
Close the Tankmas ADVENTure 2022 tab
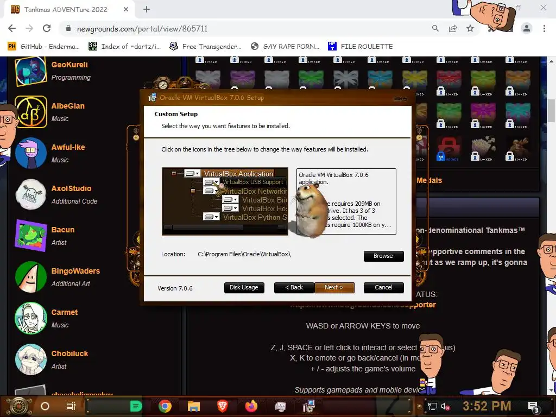coord(126,10)
